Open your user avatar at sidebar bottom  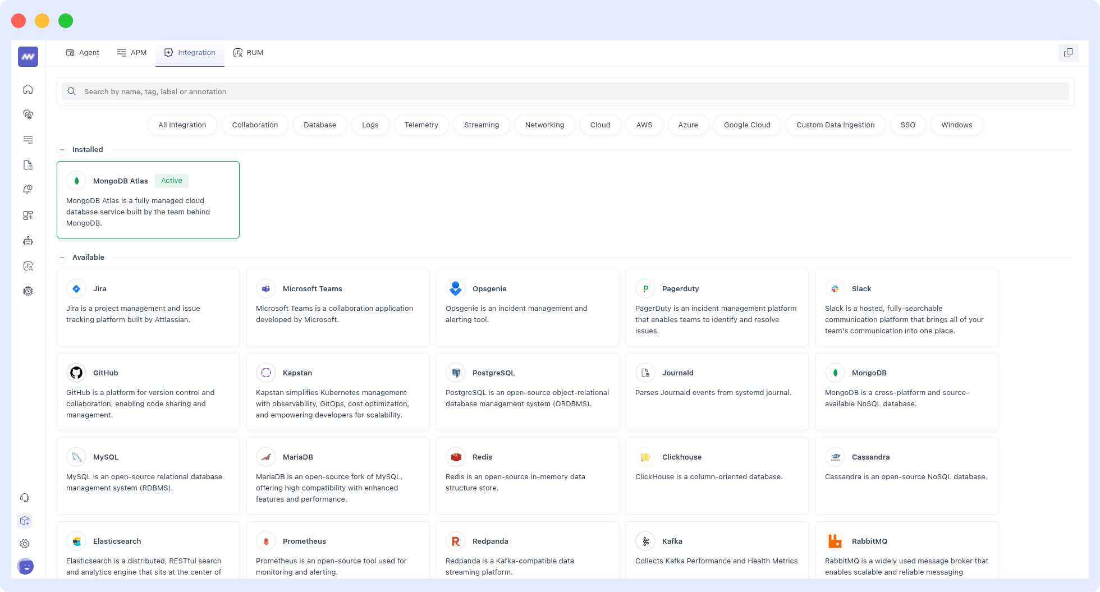click(x=25, y=567)
